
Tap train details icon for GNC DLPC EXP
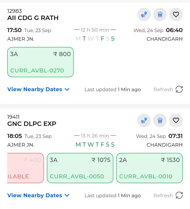pos(160,120)
